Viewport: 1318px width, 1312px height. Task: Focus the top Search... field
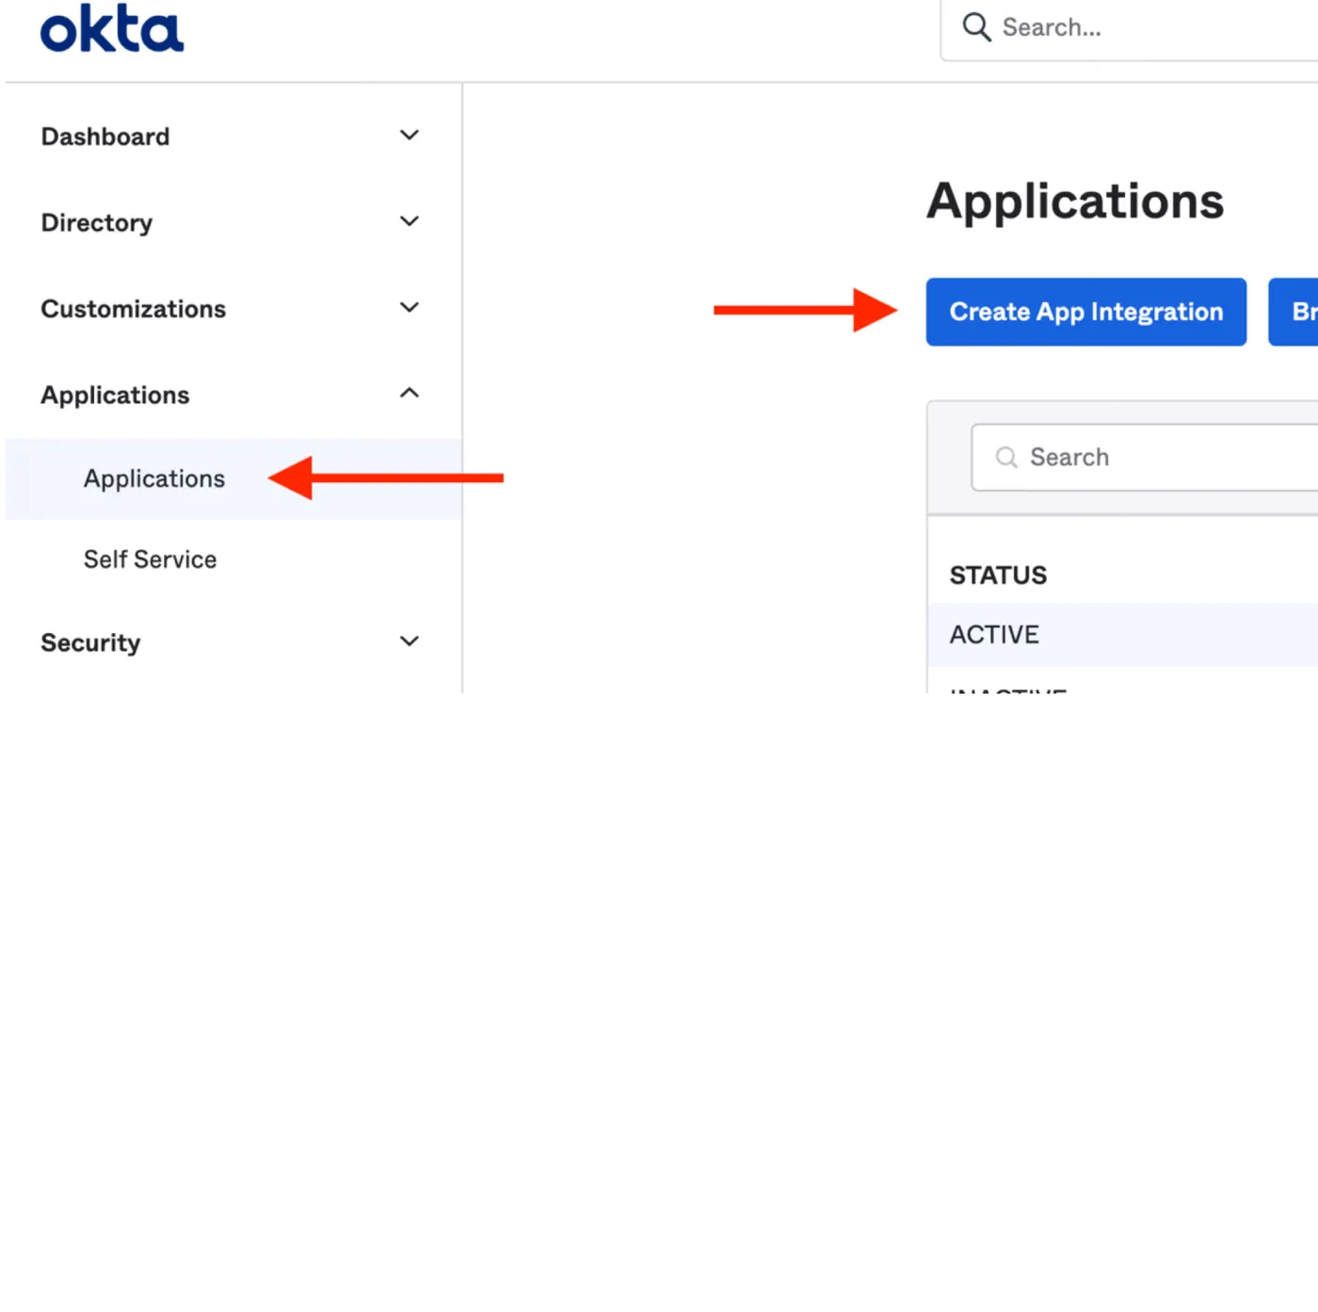1130,28
